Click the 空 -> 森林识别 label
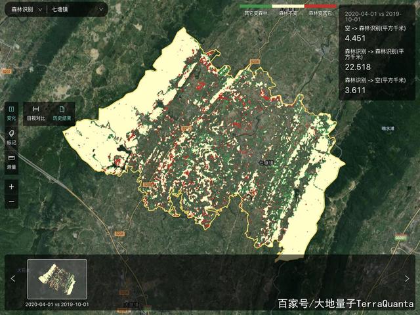 pyautogui.click(x=375, y=28)
